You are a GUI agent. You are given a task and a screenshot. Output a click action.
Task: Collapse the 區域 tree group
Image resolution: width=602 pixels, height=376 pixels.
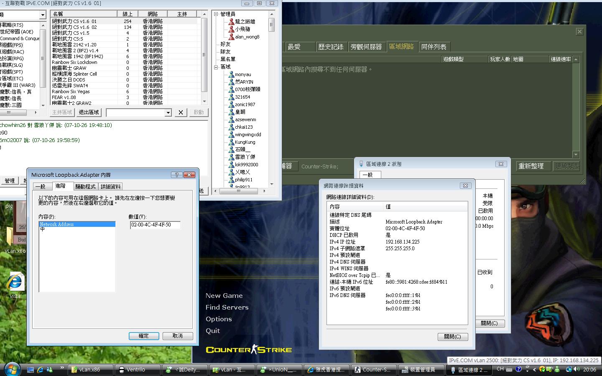pyautogui.click(x=216, y=67)
